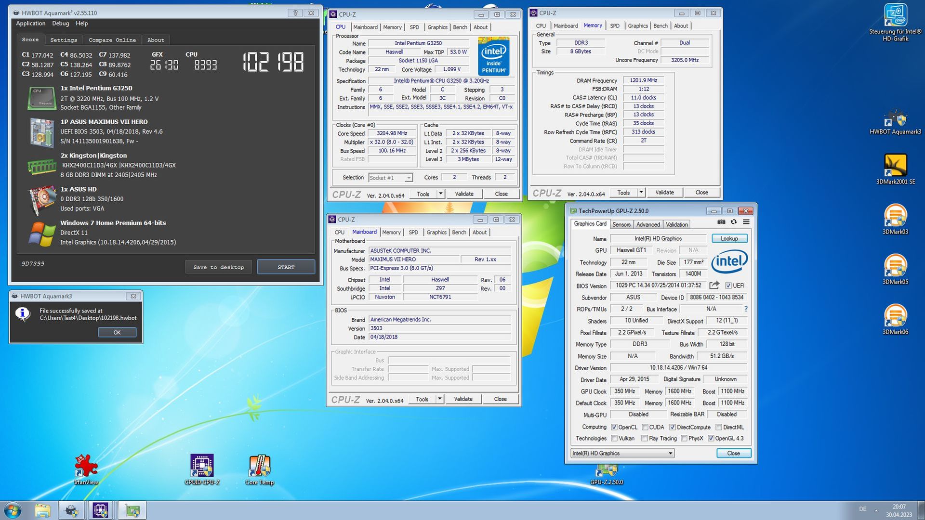Screen dimensions: 925x520
Task: Open Core Temp desktop icon
Action: (x=260, y=470)
